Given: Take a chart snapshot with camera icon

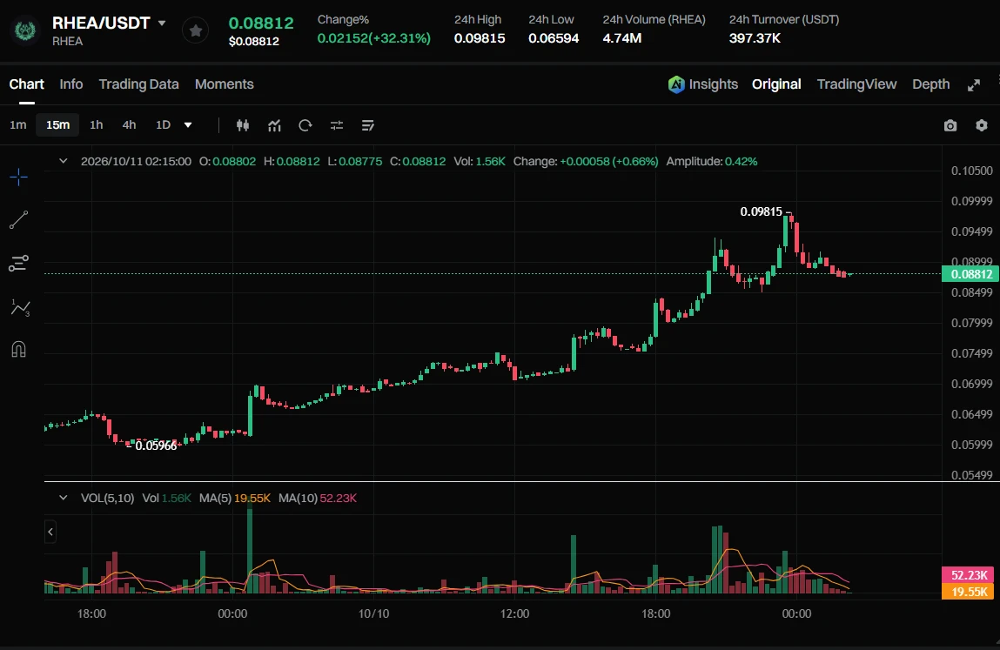Looking at the screenshot, I should 950,125.
